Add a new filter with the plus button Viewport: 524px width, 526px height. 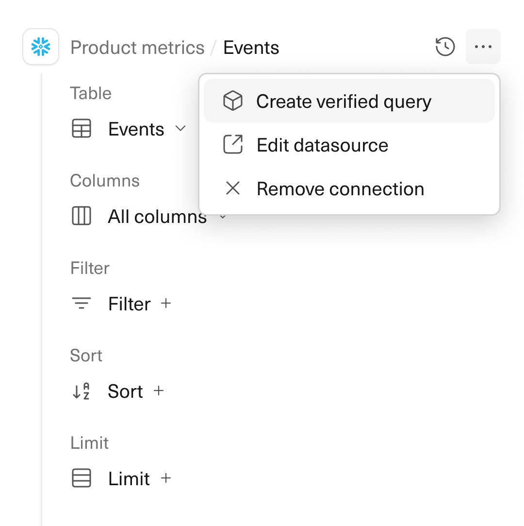pyautogui.click(x=166, y=304)
